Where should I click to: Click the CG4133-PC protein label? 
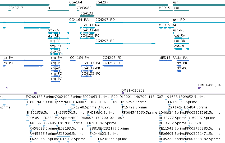(x=91, y=74)
